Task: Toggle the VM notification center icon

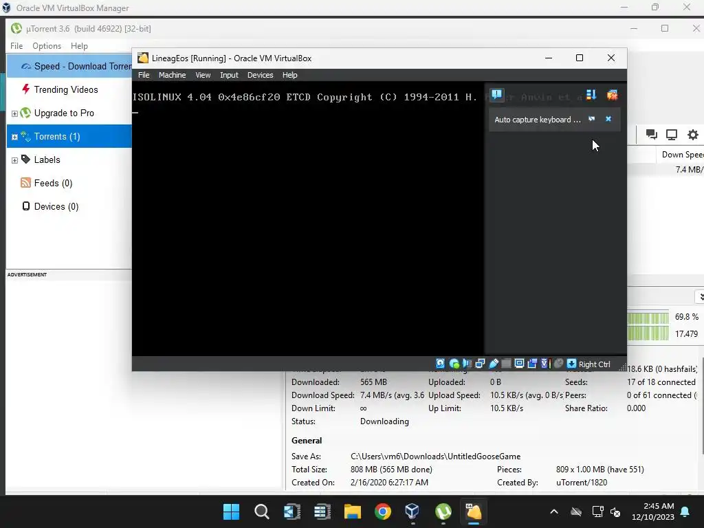Action: point(496,95)
